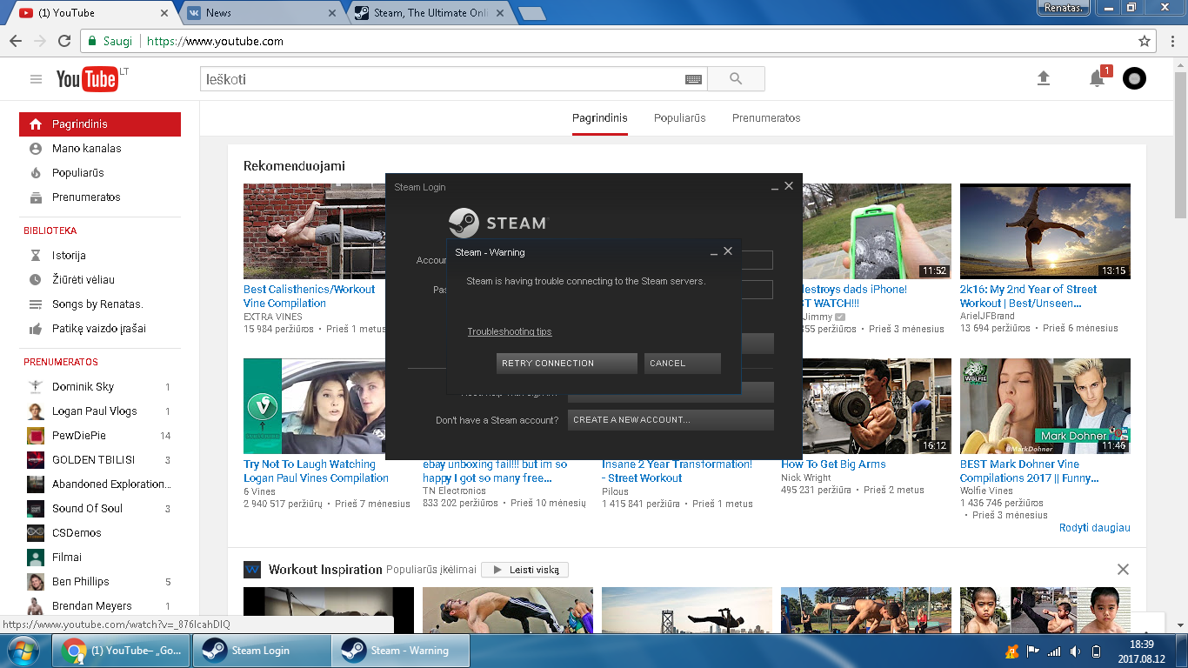Click the search magnifier button

[x=736, y=79]
